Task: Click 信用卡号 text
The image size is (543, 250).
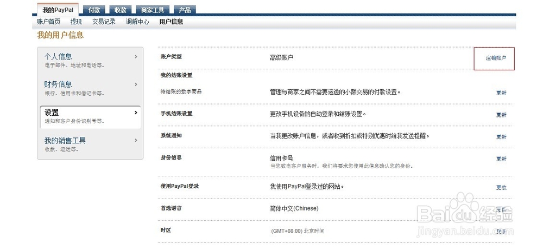Action: [x=281, y=159]
